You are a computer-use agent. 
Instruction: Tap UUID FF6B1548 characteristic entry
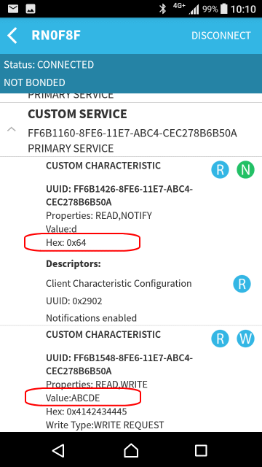click(119, 364)
